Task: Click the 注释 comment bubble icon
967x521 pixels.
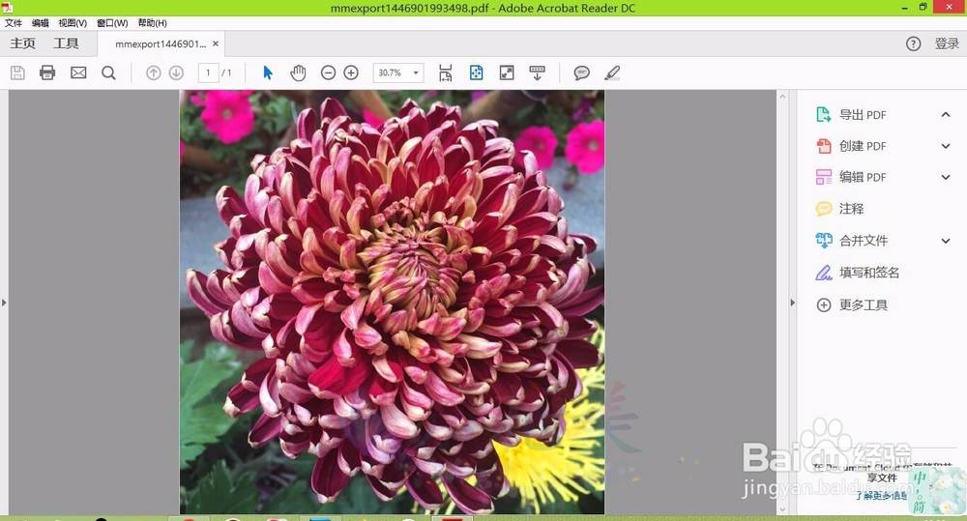Action: [x=823, y=209]
